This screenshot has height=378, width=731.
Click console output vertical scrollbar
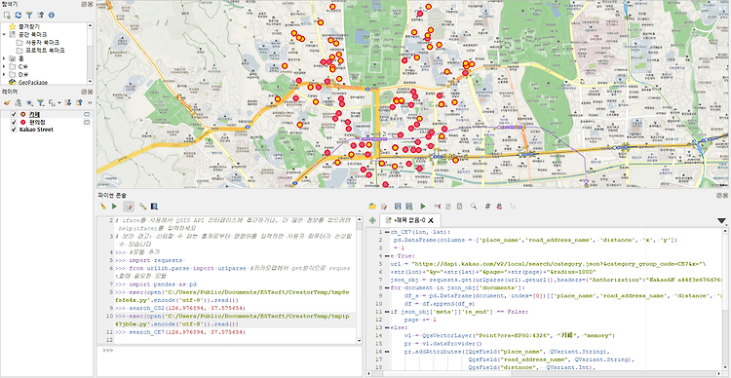click(360, 281)
